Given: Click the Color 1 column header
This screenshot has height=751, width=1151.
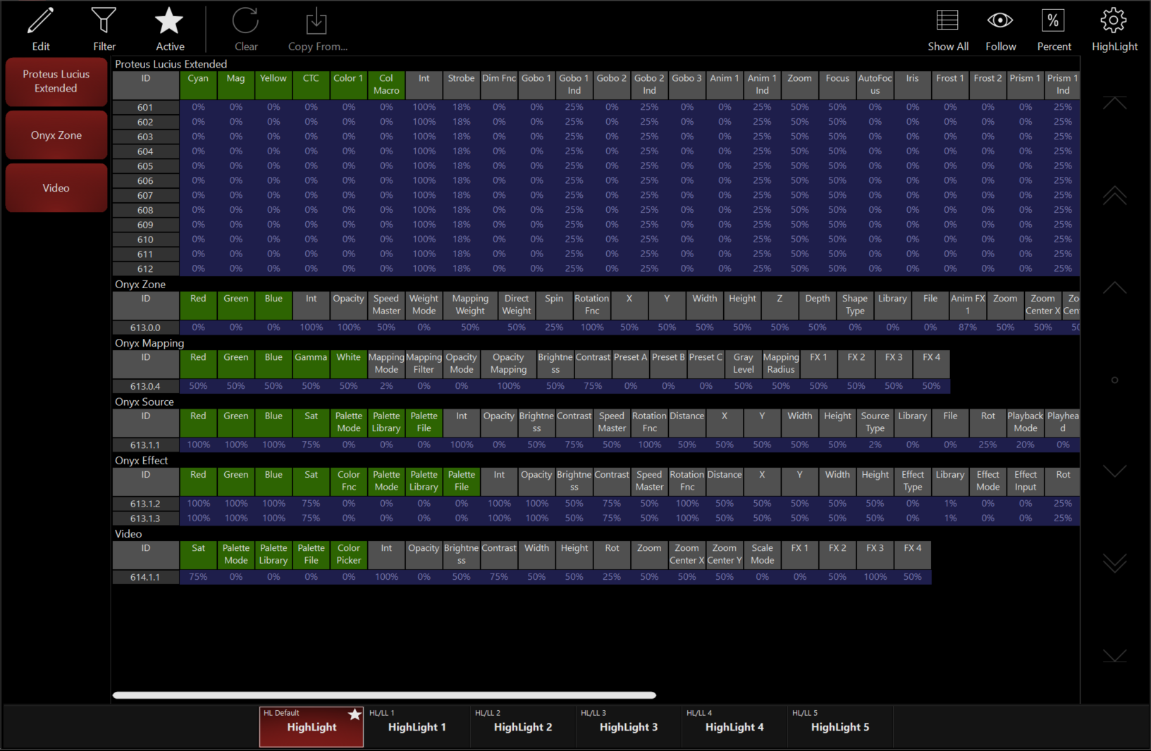Looking at the screenshot, I should tap(349, 85).
